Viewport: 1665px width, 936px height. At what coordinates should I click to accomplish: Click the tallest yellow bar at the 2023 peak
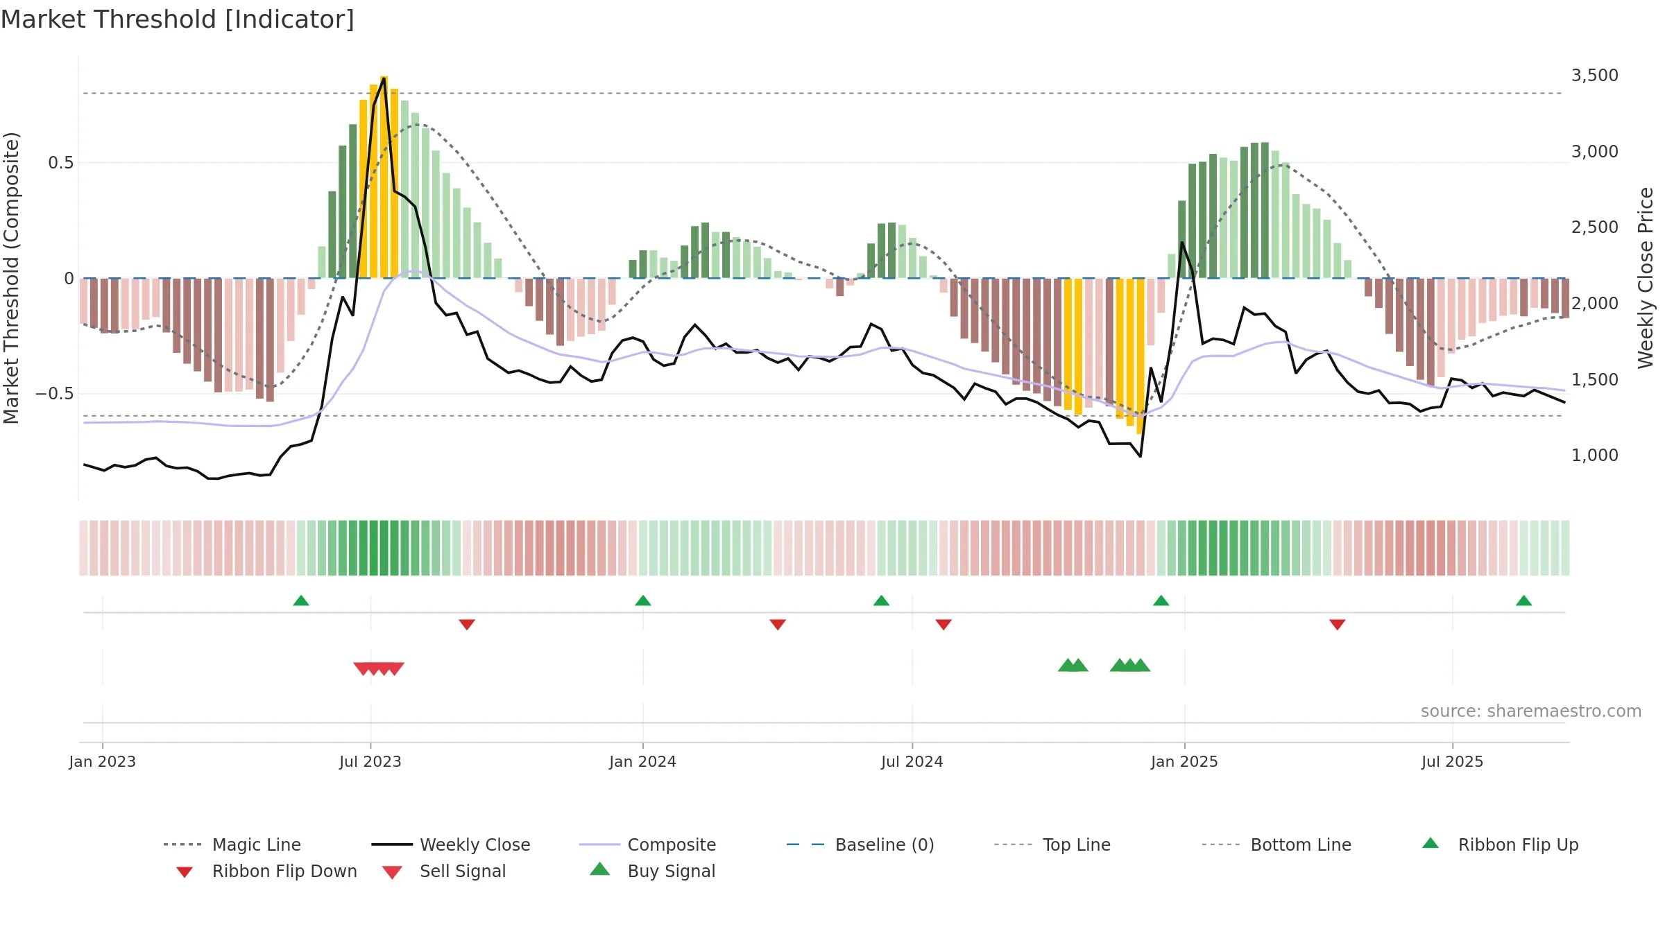[384, 177]
